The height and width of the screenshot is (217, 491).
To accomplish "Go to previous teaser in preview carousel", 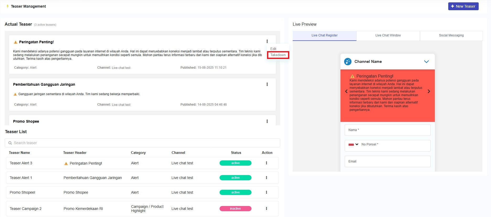I will coord(346,91).
